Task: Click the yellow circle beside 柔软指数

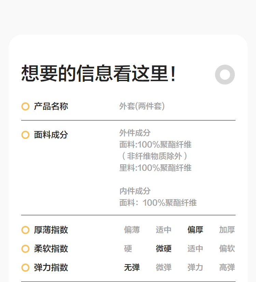Action: (25, 249)
